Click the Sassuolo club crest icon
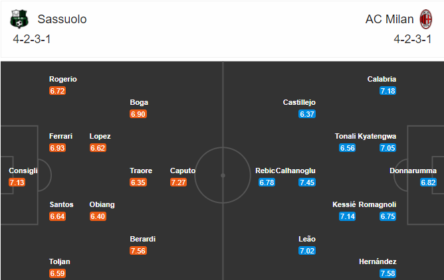Image resolution: width=444 pixels, height=280 pixels. point(19,19)
